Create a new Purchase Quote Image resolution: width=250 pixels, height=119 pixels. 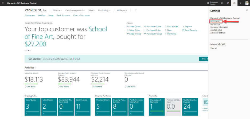[x=153, y=27]
